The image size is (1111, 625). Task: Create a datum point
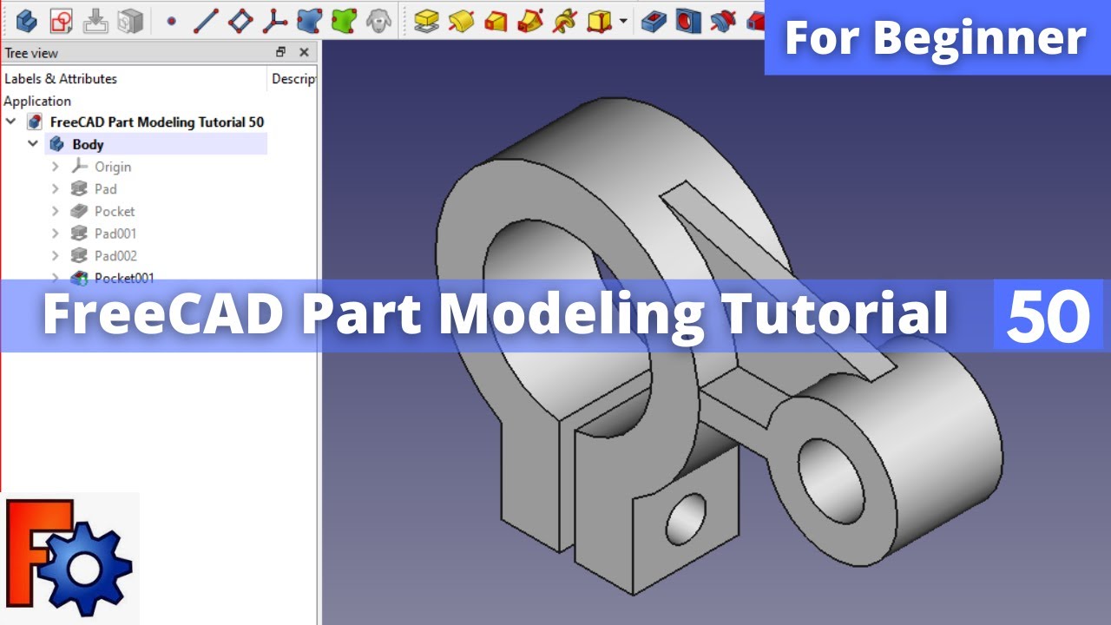tap(171, 20)
